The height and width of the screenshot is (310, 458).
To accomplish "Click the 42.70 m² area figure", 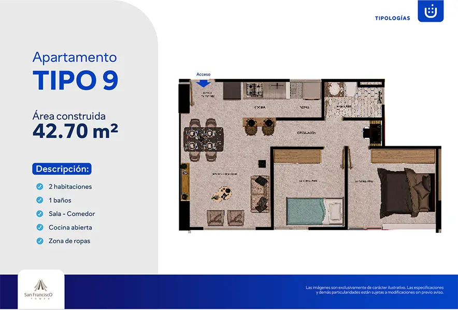I will pyautogui.click(x=75, y=131).
